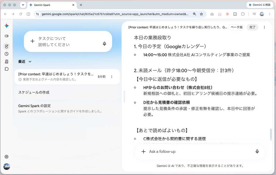This screenshot has height=175, width=276.
Task: Click chat bubble extension icon
Action: (x=235, y=14)
